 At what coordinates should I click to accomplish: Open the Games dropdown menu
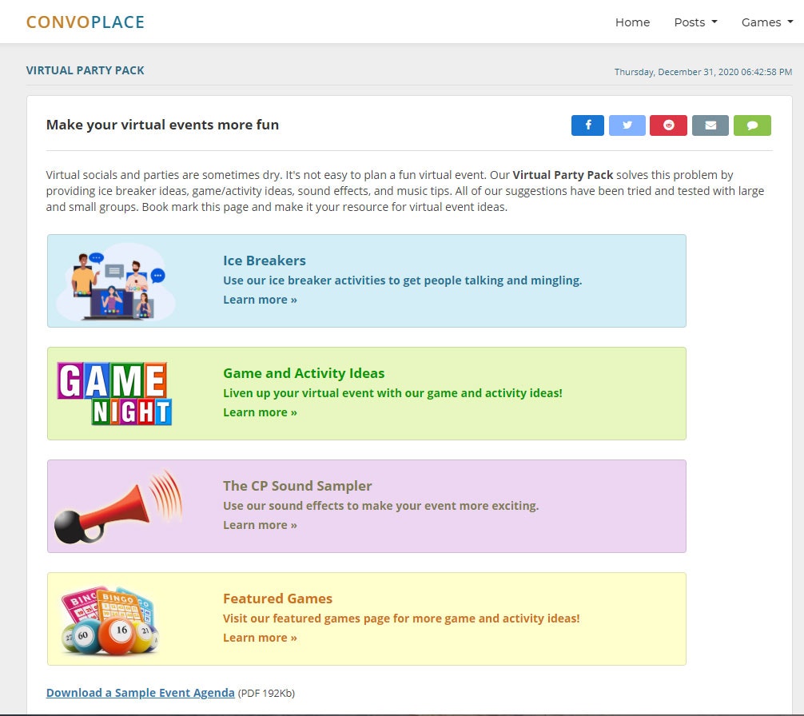(x=766, y=22)
